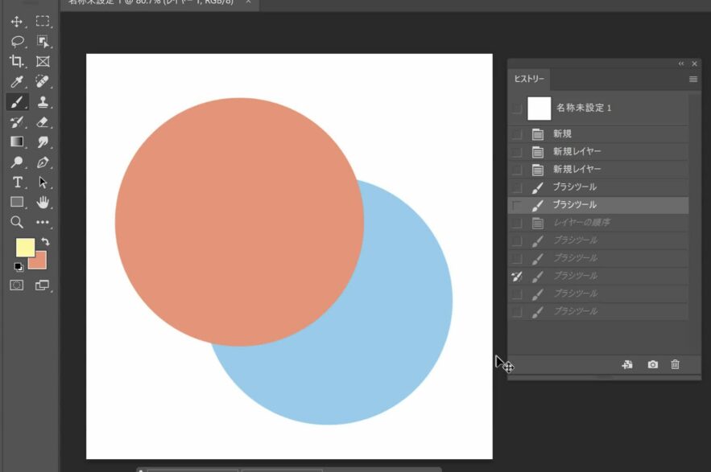Select the Object Selection tool
This screenshot has height=472, width=711.
pos(43,42)
